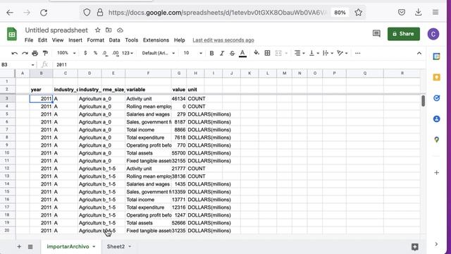This screenshot has height=254, width=451.
Task: Open the Insert menu
Action: point(75,40)
